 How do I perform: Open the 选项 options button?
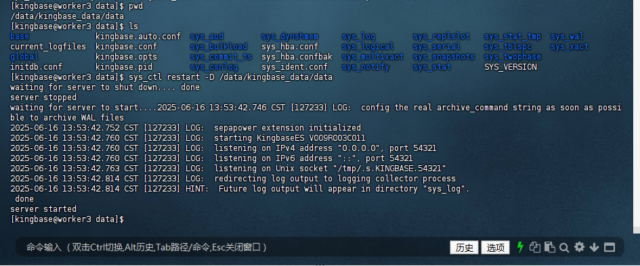496,248
